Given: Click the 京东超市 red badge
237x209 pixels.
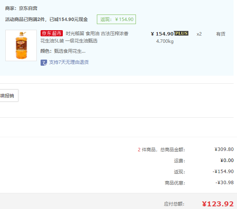Looking at the screenshot, I should (x=52, y=33).
